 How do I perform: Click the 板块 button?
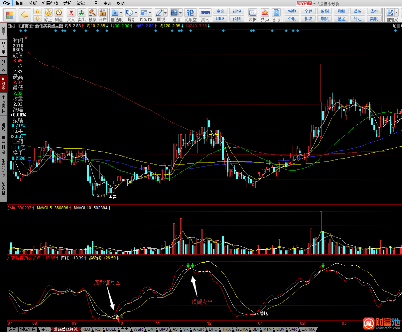click(309, 19)
